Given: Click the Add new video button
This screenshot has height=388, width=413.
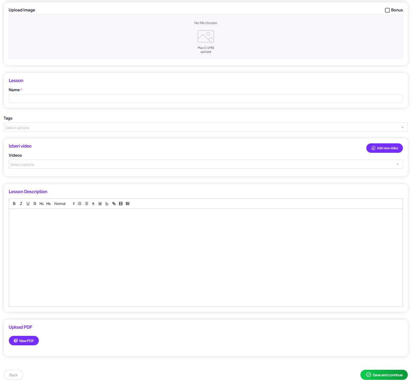Looking at the screenshot, I should 384,148.
